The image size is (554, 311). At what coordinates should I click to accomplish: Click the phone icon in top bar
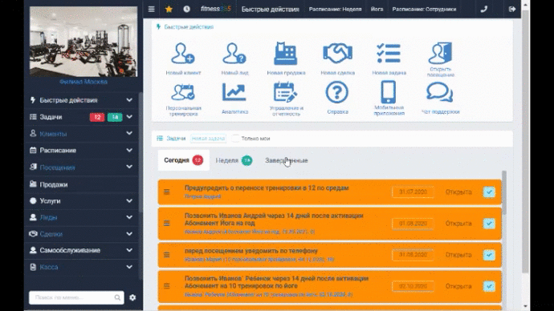pos(484,9)
